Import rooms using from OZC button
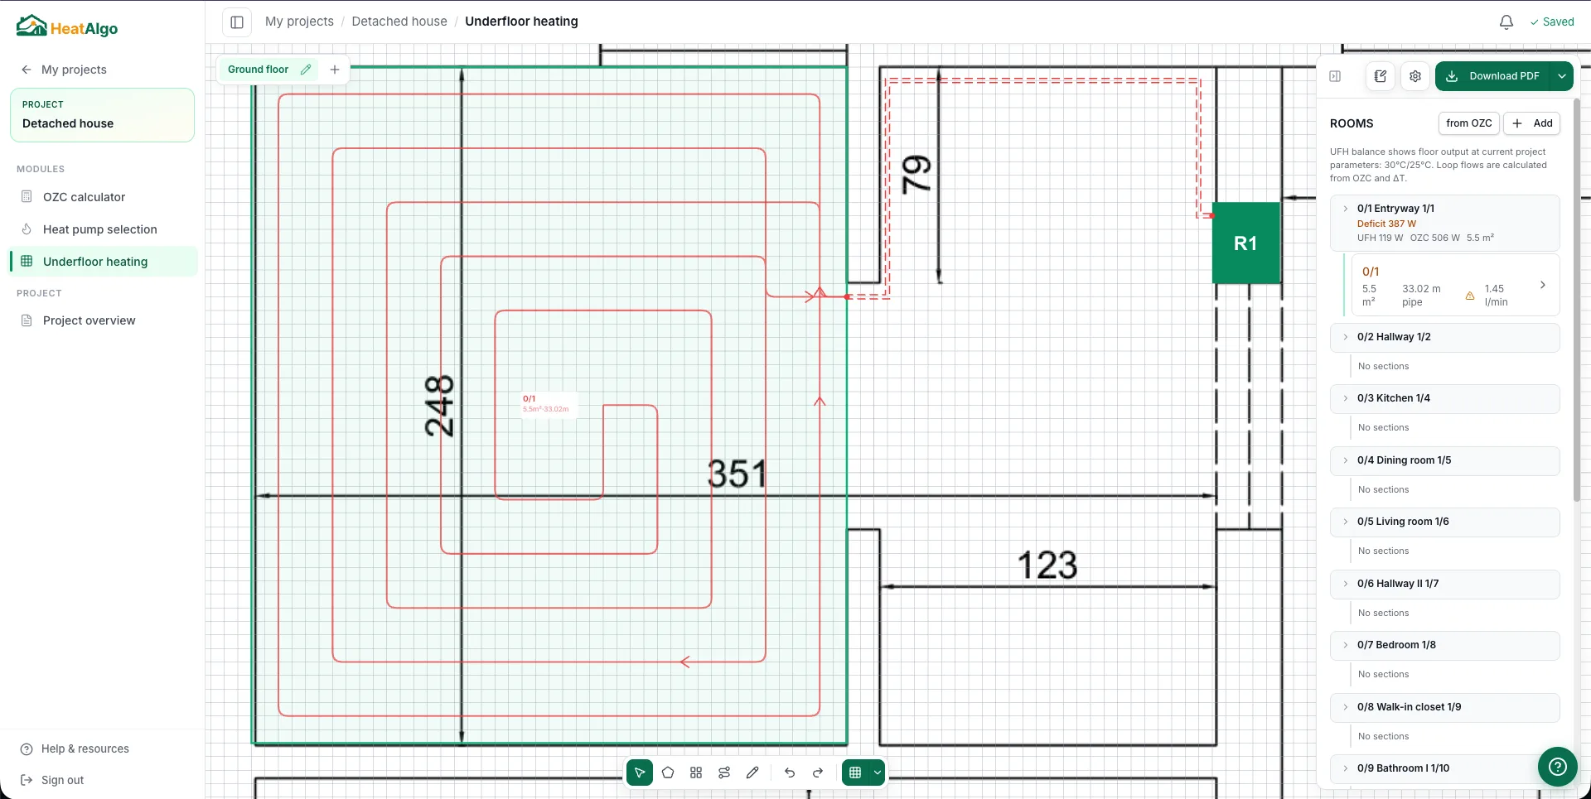Screen dimensions: 1591x799 [1468, 123]
